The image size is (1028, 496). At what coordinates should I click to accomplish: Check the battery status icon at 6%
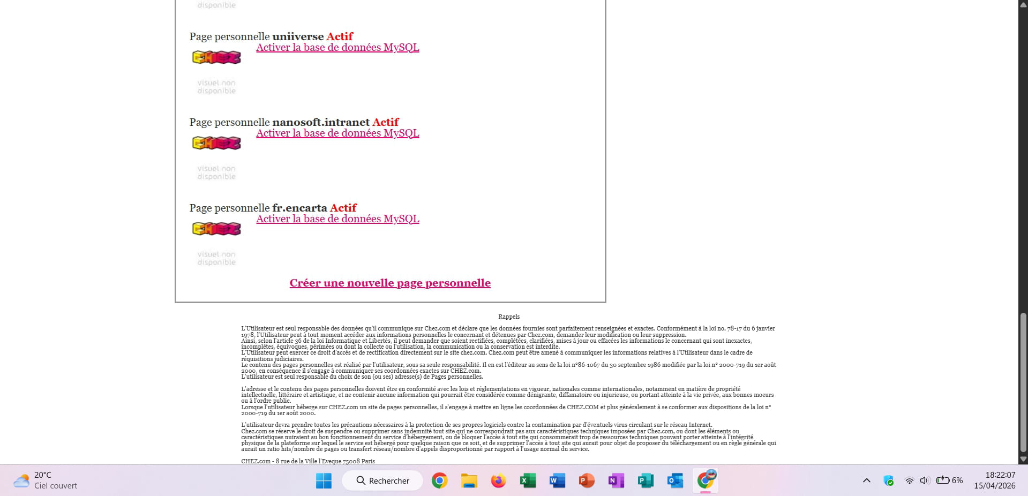point(949,480)
